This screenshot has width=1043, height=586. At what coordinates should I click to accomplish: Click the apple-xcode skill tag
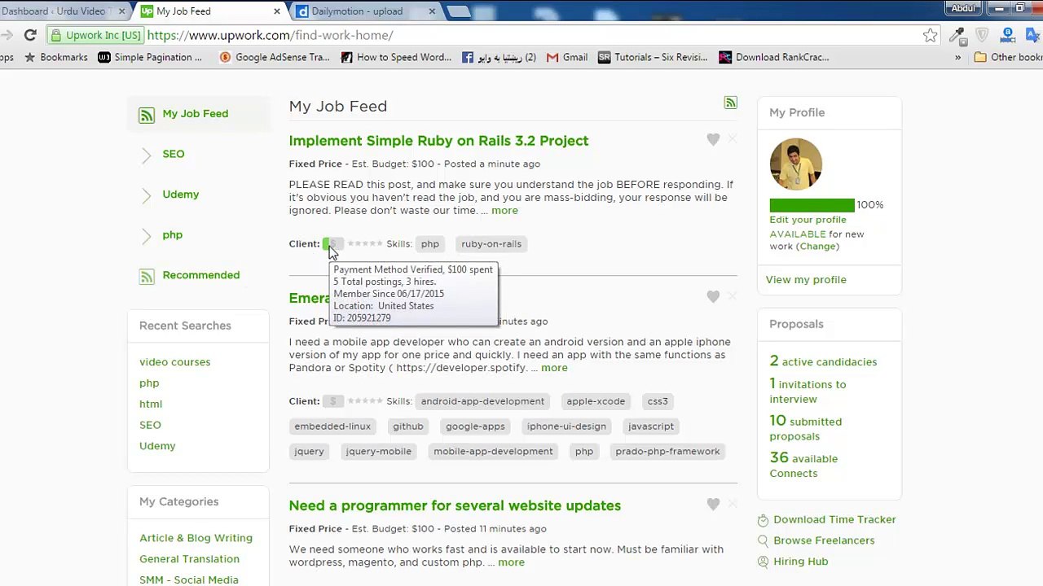click(x=596, y=400)
